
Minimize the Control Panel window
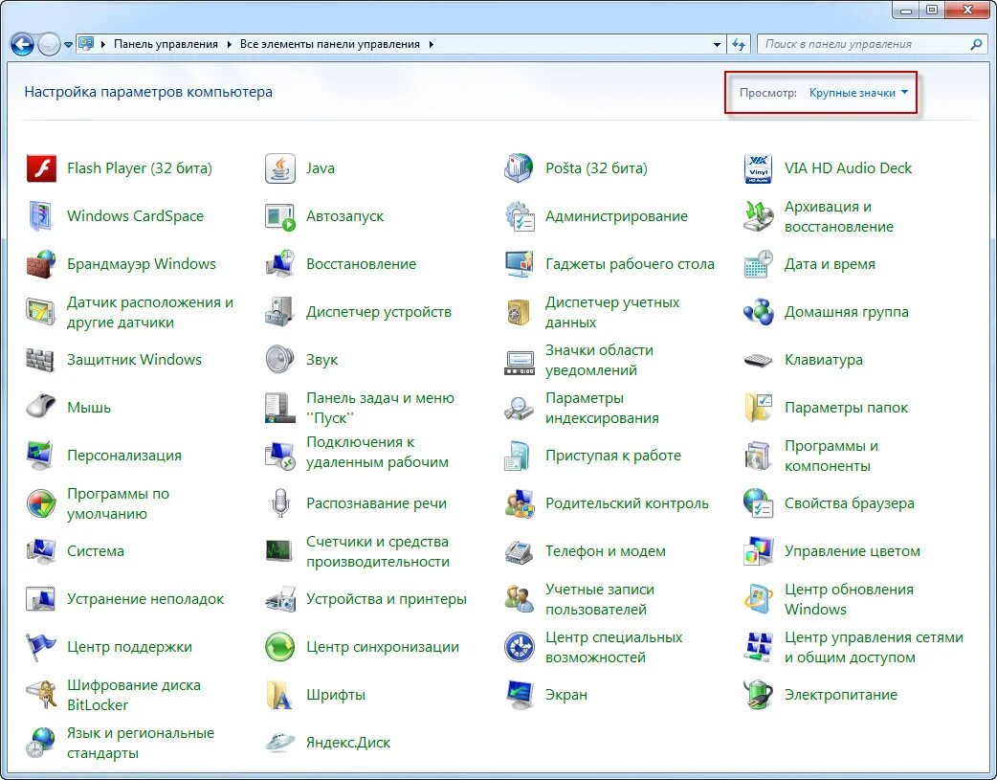tap(905, 9)
